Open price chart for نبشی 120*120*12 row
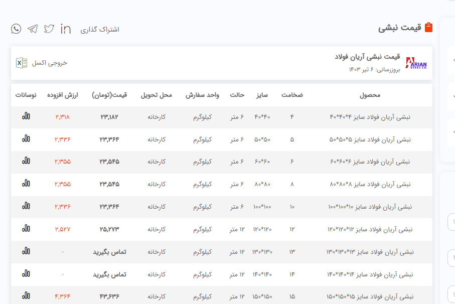 26,229
